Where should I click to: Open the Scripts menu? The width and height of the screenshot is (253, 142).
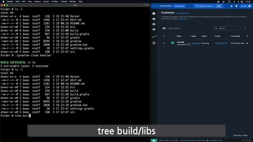[x=46, y=2]
